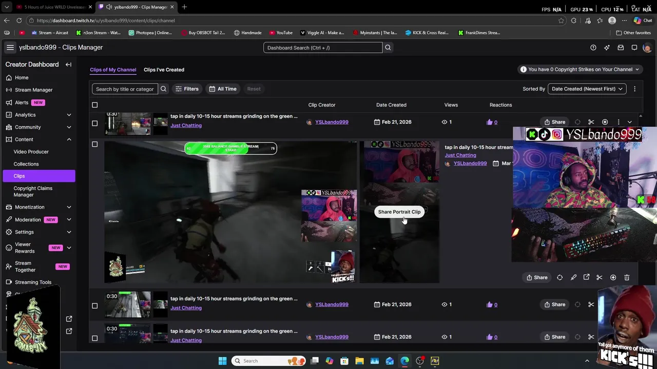Check the top Feb 21 clip row checkbox

pos(94,123)
